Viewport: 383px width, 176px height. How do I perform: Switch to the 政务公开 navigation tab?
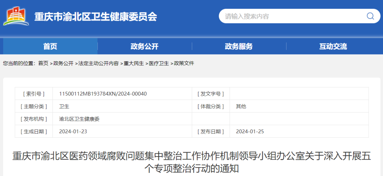tap(144, 46)
